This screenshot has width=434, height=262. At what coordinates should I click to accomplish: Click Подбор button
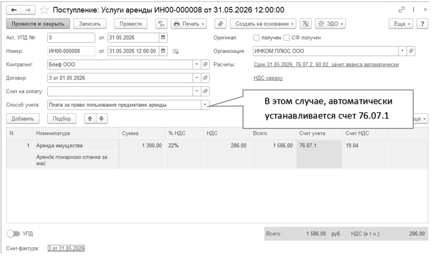click(62, 119)
